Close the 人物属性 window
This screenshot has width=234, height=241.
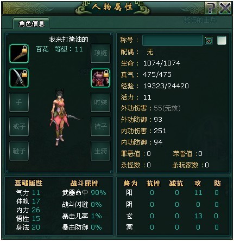[x=225, y=8]
